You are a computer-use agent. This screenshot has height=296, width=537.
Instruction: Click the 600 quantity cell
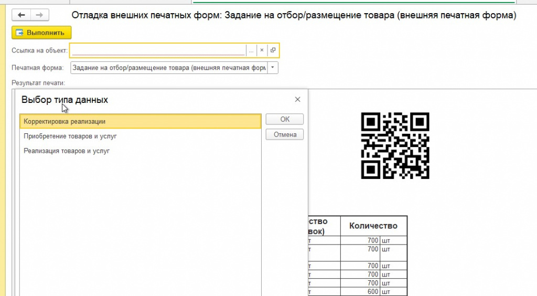(360, 292)
